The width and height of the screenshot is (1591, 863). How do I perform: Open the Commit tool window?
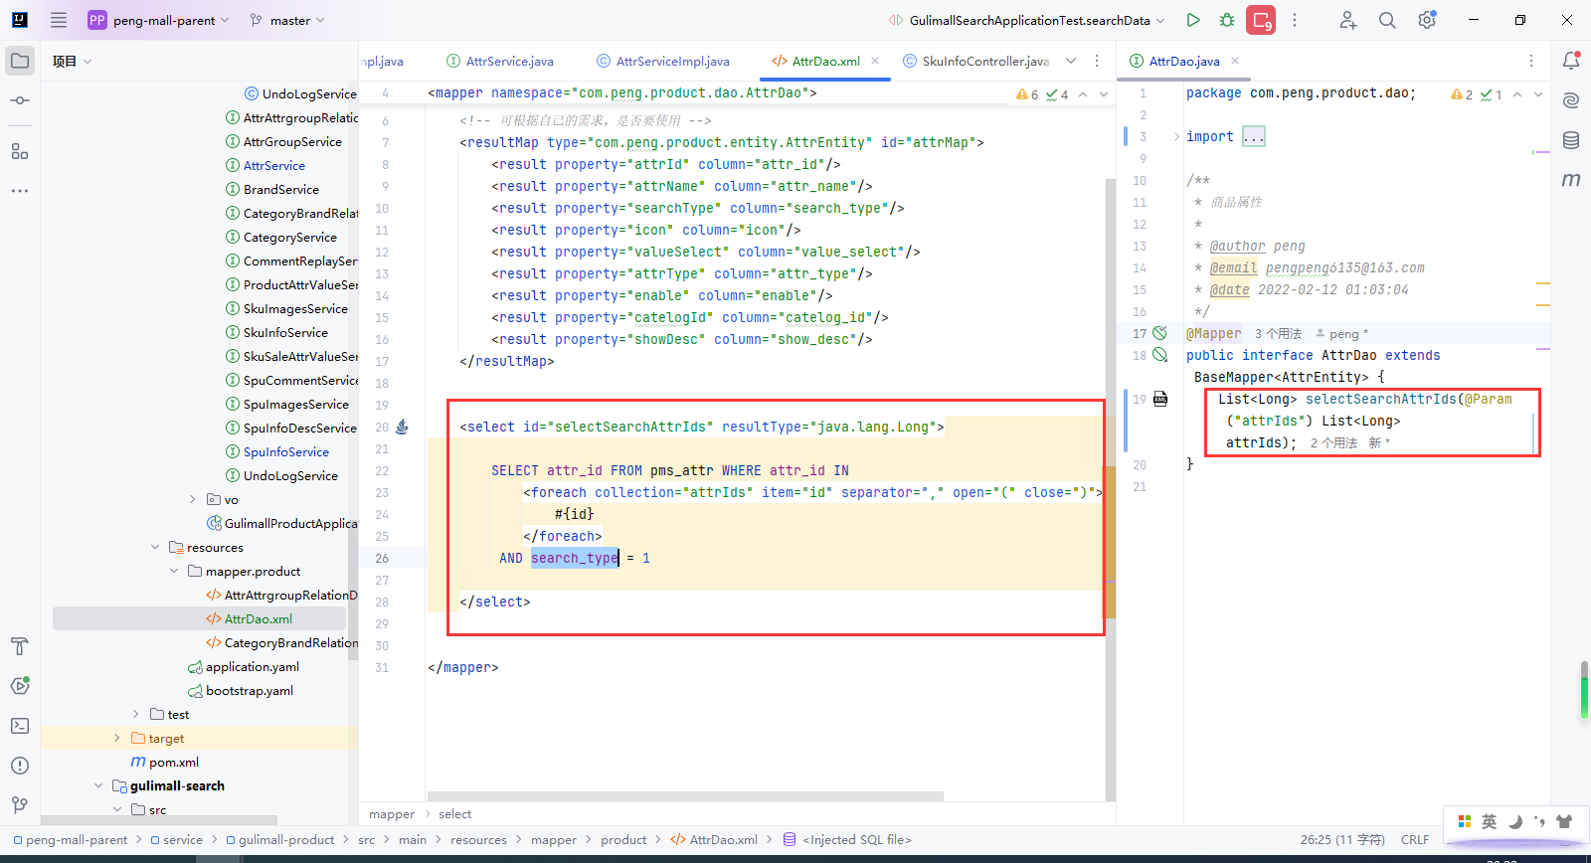click(20, 100)
